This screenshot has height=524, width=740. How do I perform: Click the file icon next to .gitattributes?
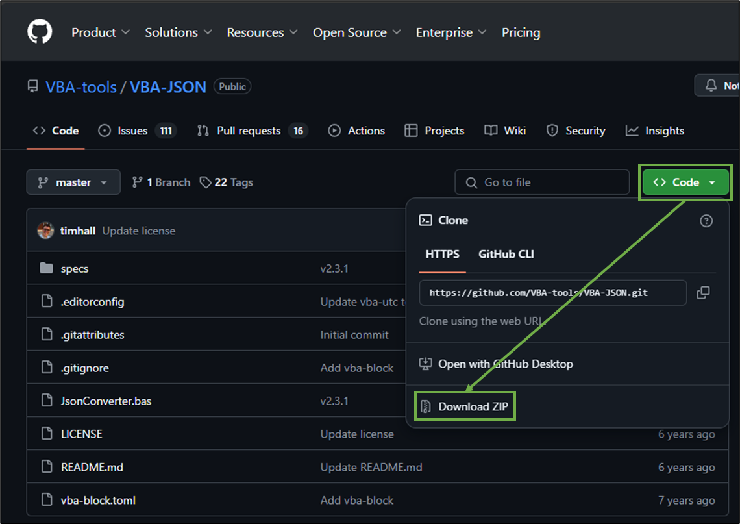pos(47,334)
